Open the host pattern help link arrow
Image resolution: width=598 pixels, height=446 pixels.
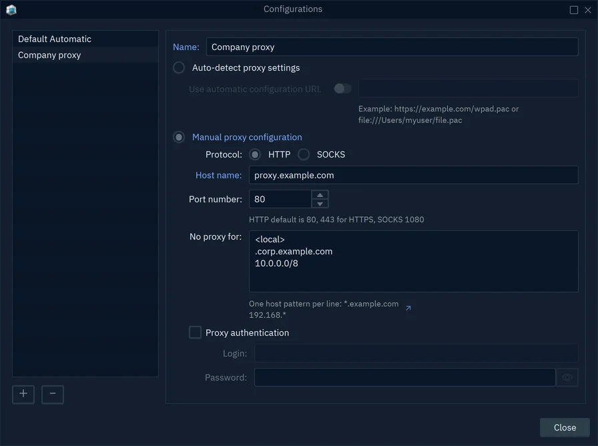[408, 308]
